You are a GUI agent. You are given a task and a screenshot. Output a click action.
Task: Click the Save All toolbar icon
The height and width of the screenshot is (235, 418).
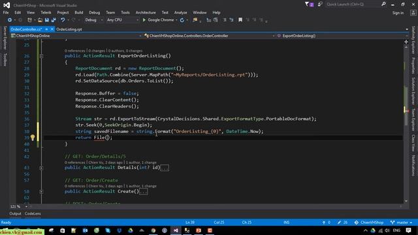click(54, 20)
